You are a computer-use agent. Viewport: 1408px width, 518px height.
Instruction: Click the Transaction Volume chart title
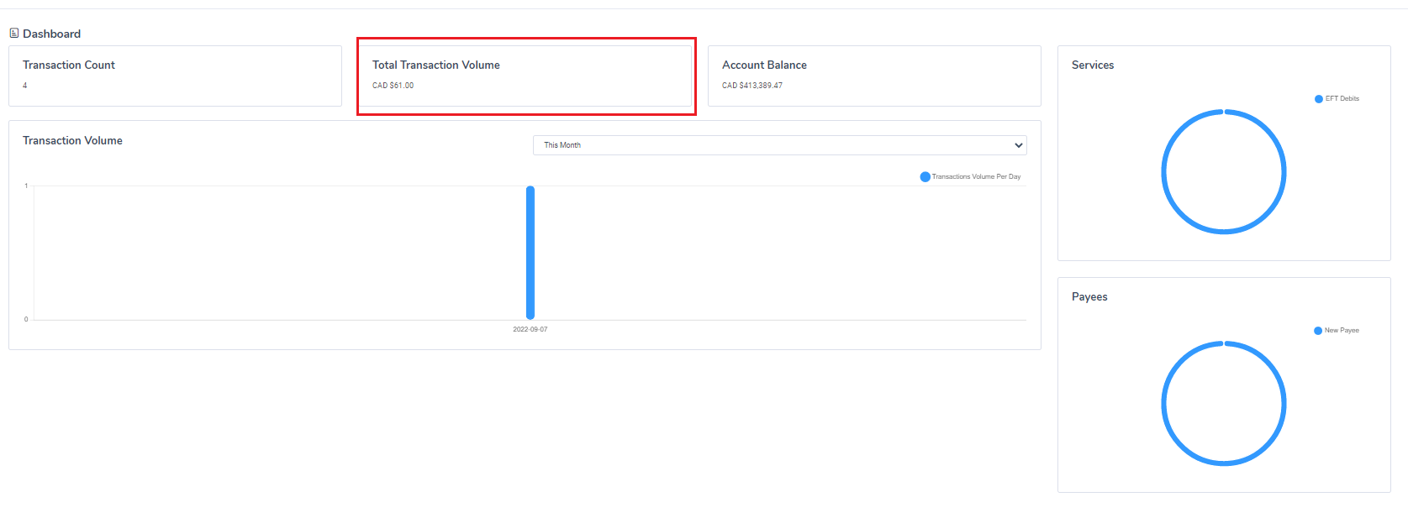coord(72,140)
